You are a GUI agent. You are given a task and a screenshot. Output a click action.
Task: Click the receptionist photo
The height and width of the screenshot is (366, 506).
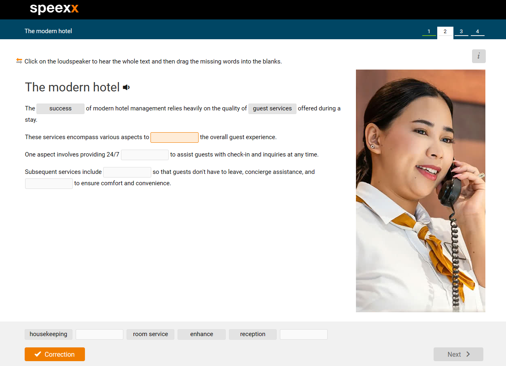coord(421,191)
